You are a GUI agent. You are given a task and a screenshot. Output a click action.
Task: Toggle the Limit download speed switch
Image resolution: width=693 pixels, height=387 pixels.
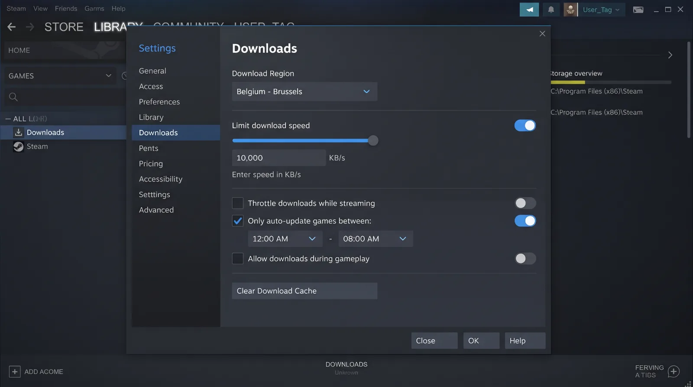click(x=525, y=126)
